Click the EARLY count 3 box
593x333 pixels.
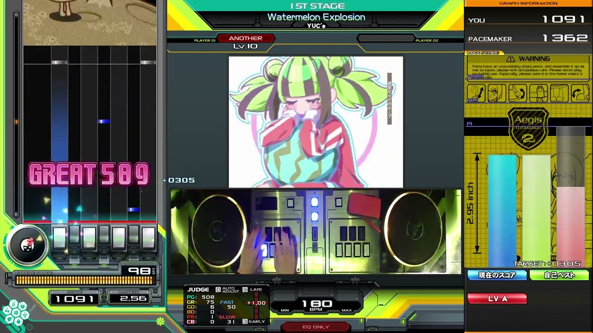245,321
